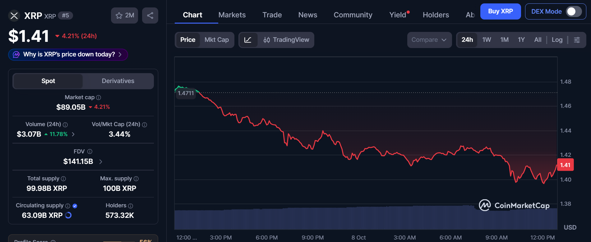Click circulating supply progress ring
591x242 pixels.
pos(68,215)
